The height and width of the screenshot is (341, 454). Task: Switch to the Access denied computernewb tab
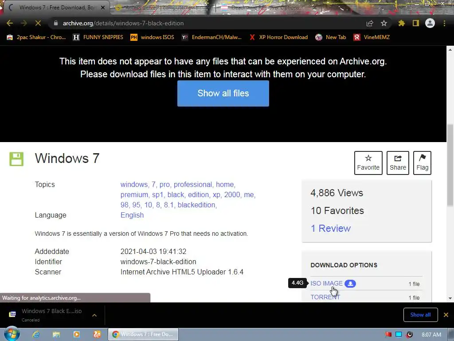tap(160, 8)
